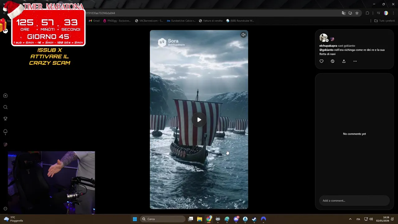The width and height of the screenshot is (398, 224).
Task: Open Eurobet.live bookmark
Action: tap(181, 21)
